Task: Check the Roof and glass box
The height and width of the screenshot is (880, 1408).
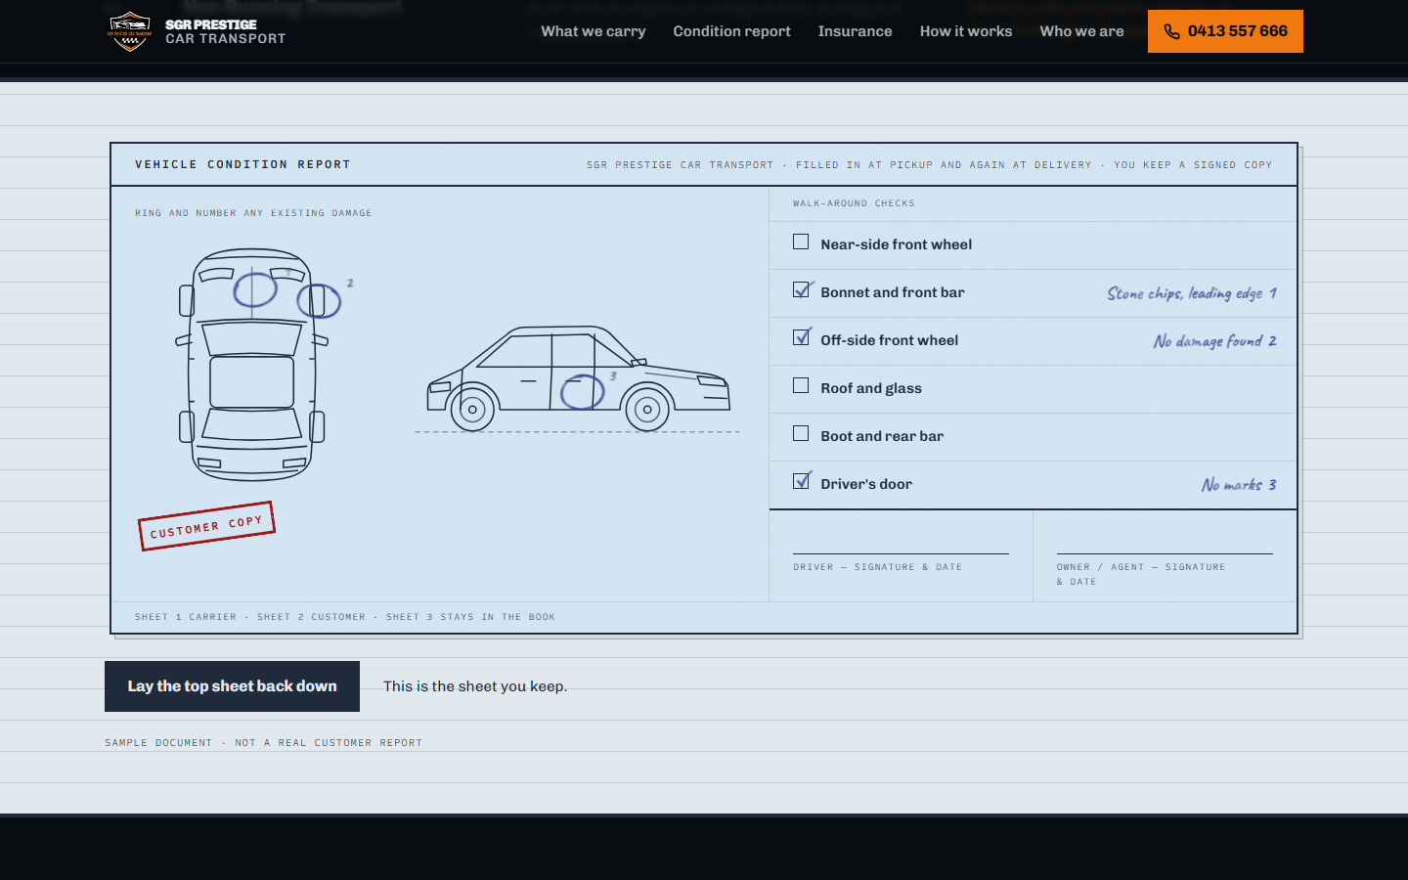Action: [801, 385]
